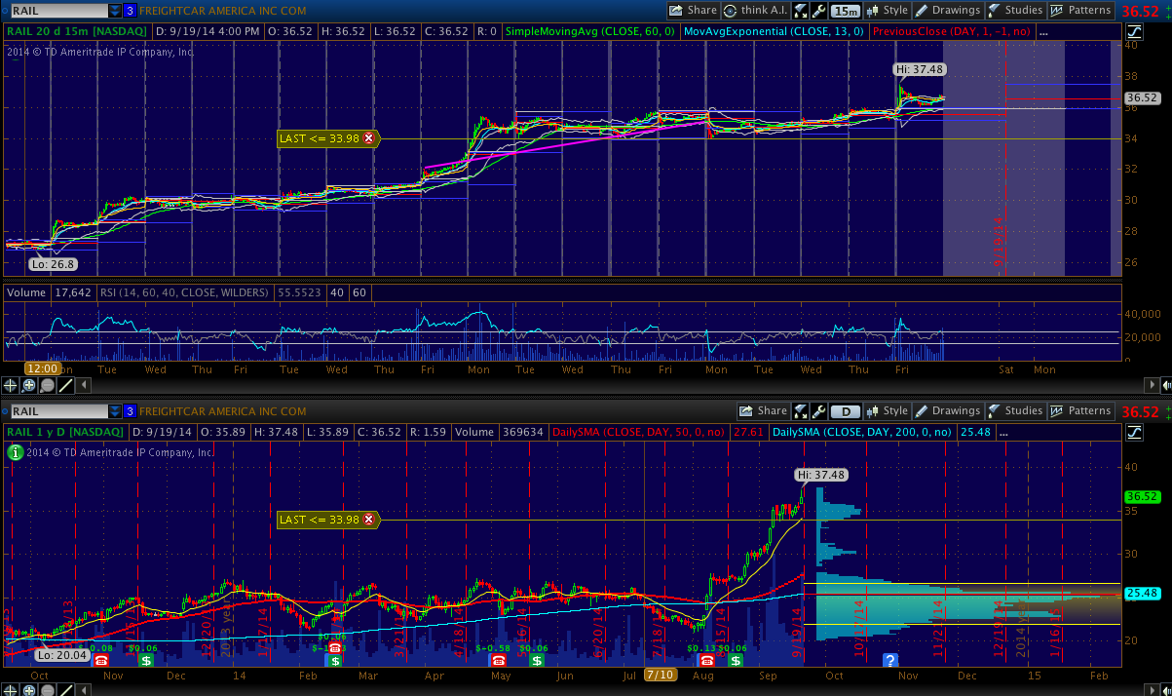Screen dimensions: 1172x696
Task: Click the RAIL symbol input field in the lower chart
Action: (56, 411)
